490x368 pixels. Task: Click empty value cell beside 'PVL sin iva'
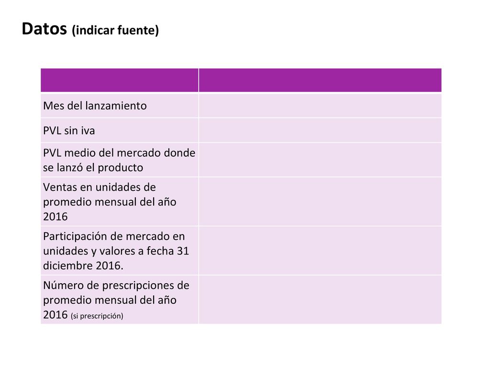click(320, 130)
